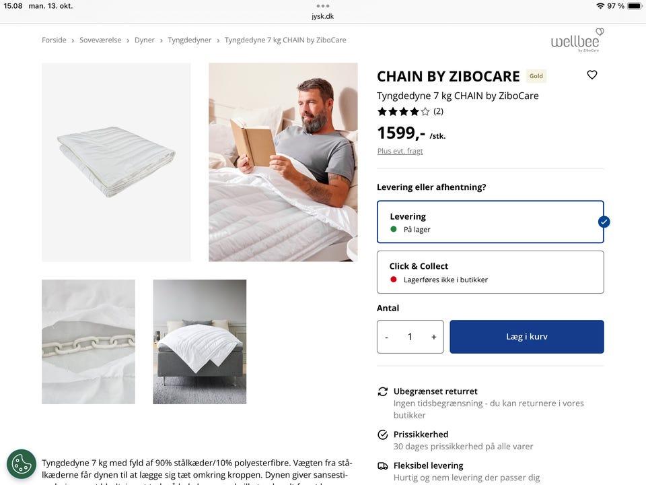Click the Prissikkerhed checkmark icon
Image resolution: width=646 pixels, height=485 pixels.
(x=383, y=434)
